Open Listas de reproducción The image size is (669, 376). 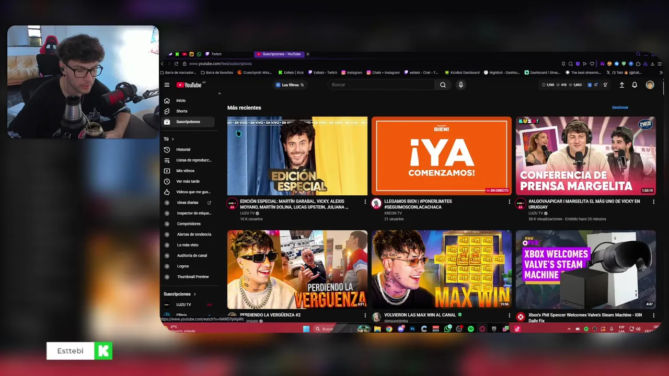[x=188, y=160]
